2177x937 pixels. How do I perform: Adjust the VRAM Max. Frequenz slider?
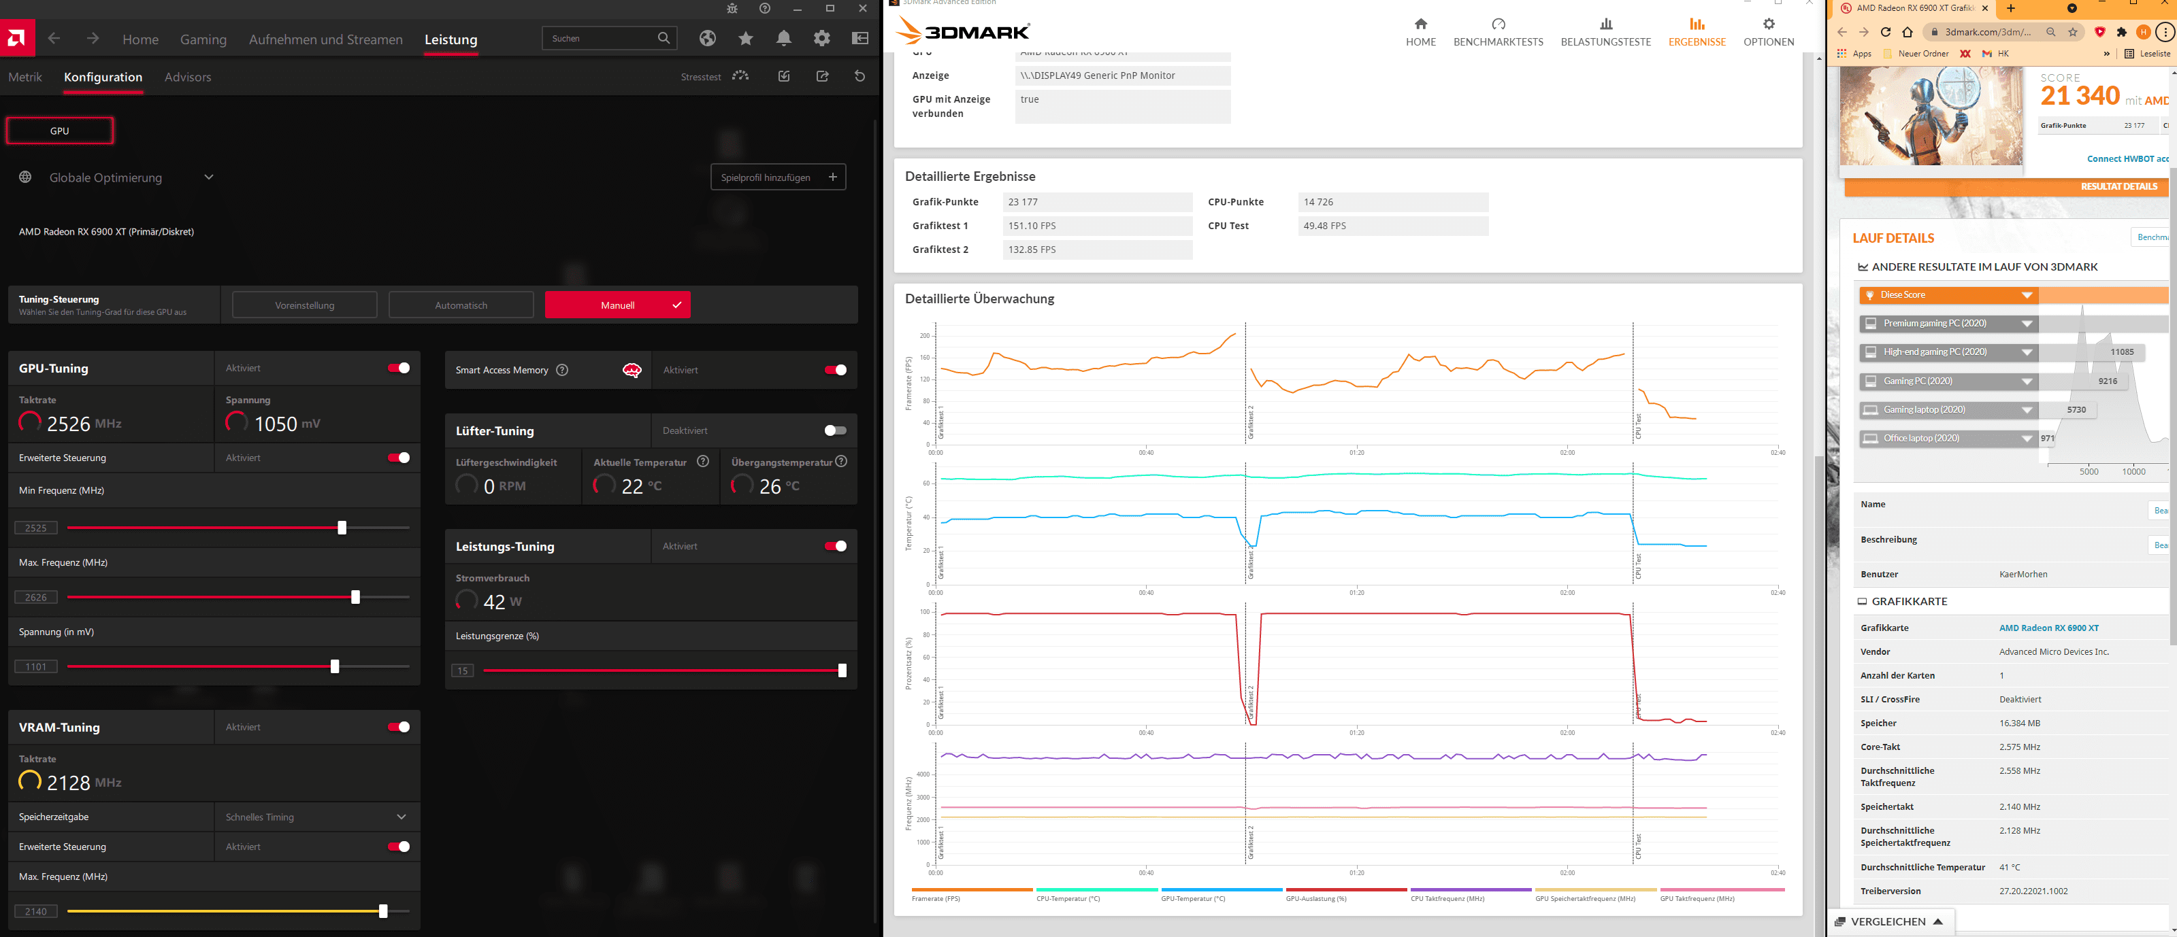pyautogui.click(x=383, y=911)
